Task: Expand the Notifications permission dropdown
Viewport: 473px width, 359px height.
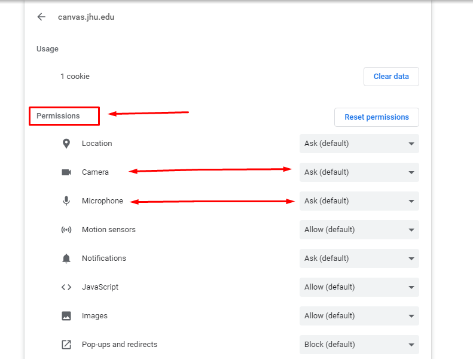Action: click(x=359, y=258)
